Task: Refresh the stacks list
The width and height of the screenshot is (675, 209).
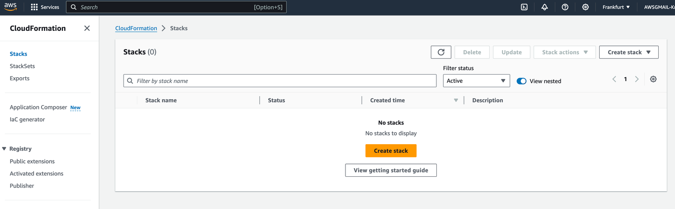Action: coord(441,52)
